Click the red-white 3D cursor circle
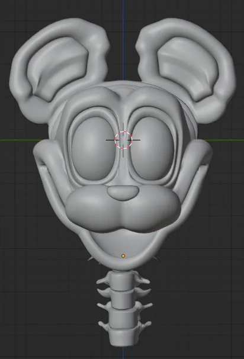The height and width of the screenshot is (359, 244). pyautogui.click(x=123, y=140)
